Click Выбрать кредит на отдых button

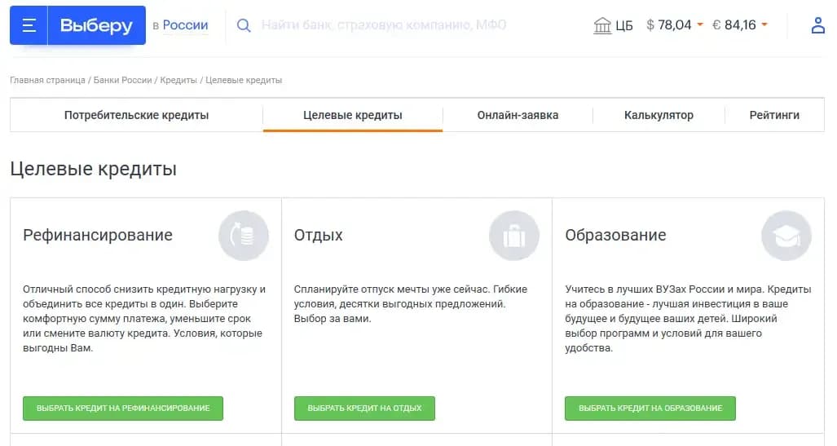(x=364, y=408)
